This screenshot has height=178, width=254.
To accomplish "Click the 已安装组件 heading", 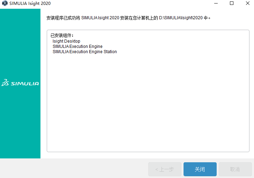I will 62,36.
